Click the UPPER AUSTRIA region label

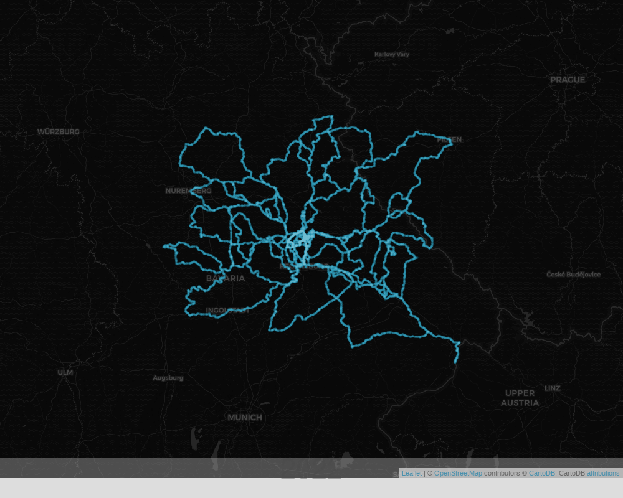520,398
